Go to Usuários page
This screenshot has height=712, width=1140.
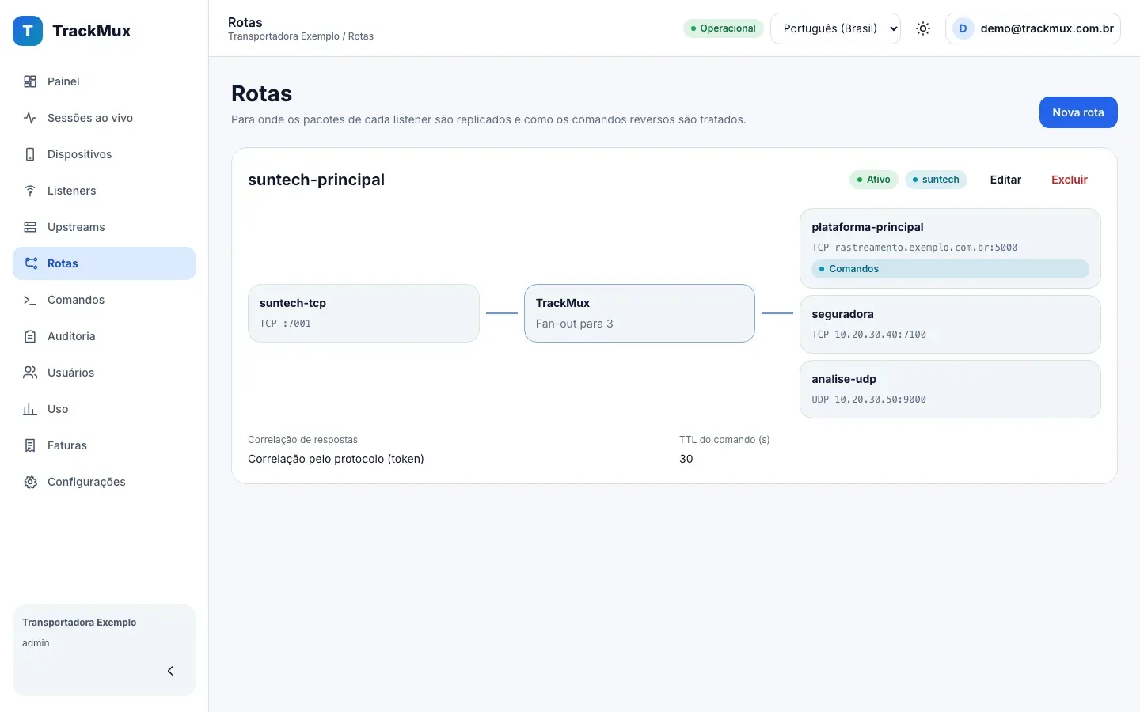tap(104, 373)
